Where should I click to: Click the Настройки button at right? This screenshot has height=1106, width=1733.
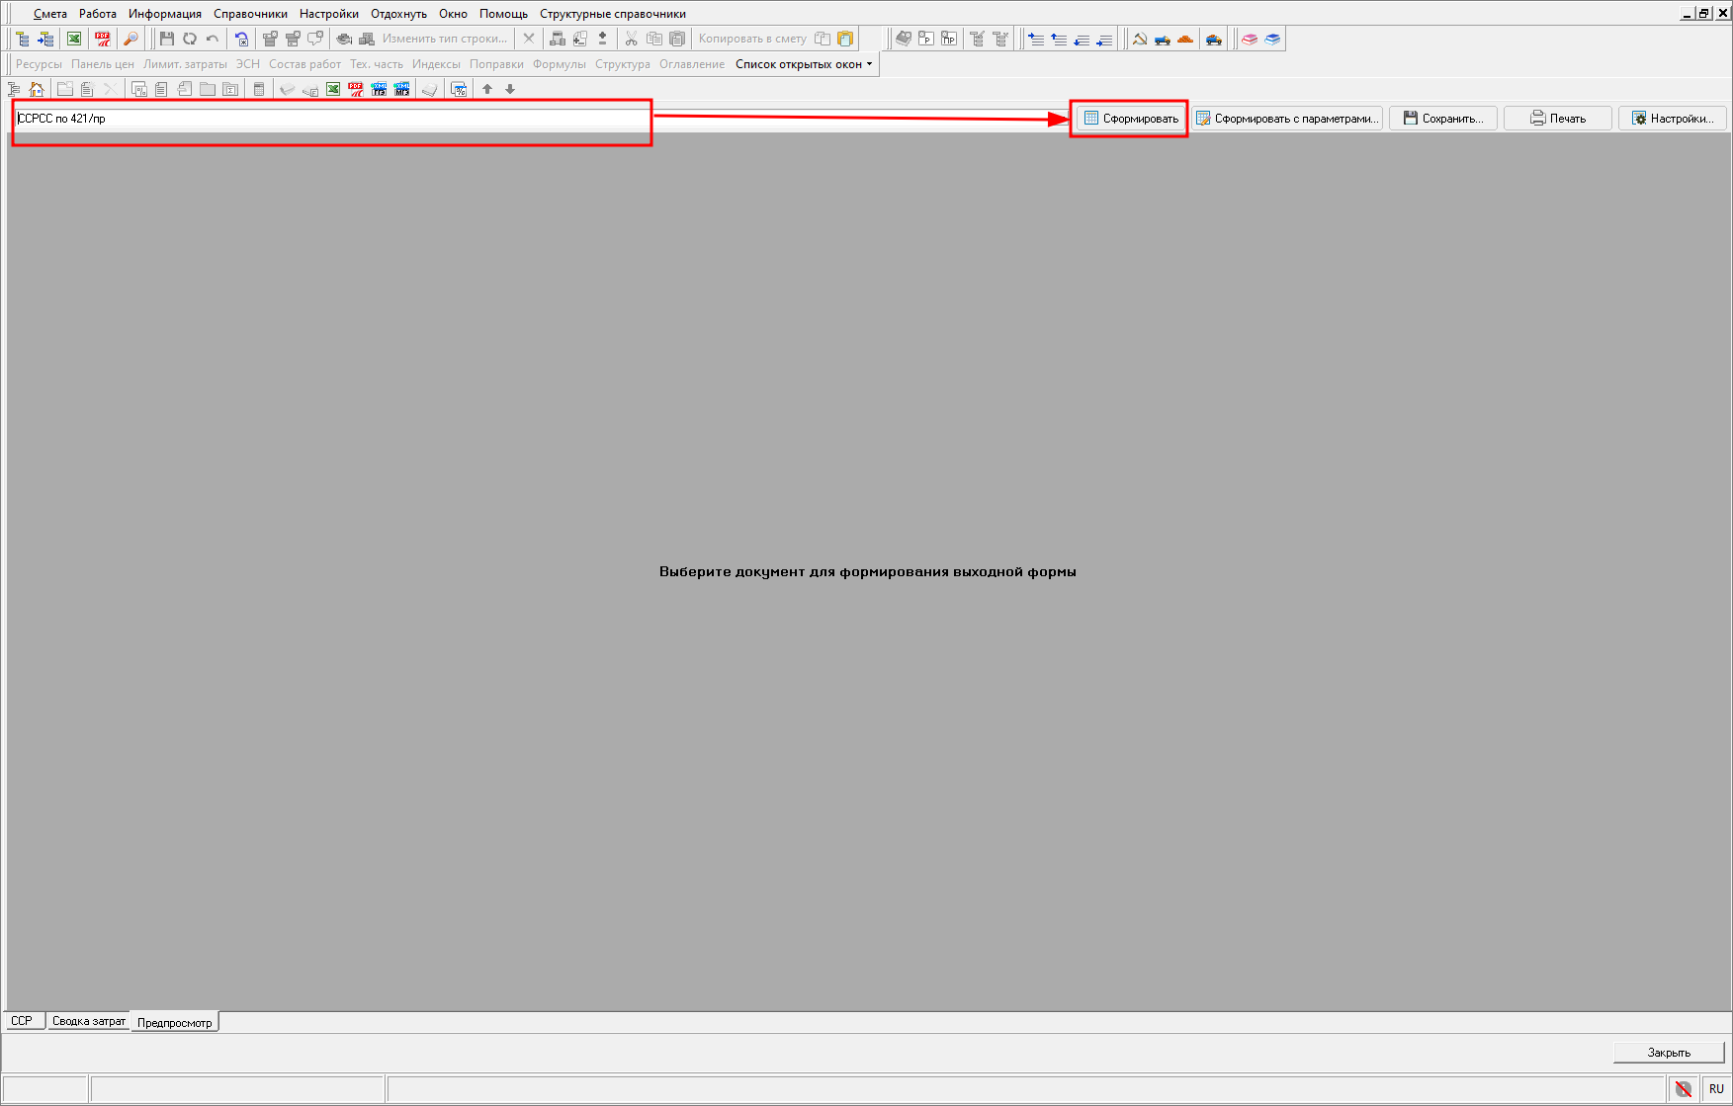[1673, 119]
